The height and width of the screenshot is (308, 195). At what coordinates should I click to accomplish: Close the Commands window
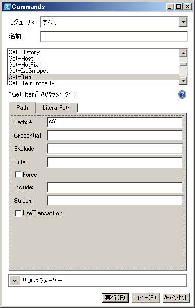(x=188, y=7)
